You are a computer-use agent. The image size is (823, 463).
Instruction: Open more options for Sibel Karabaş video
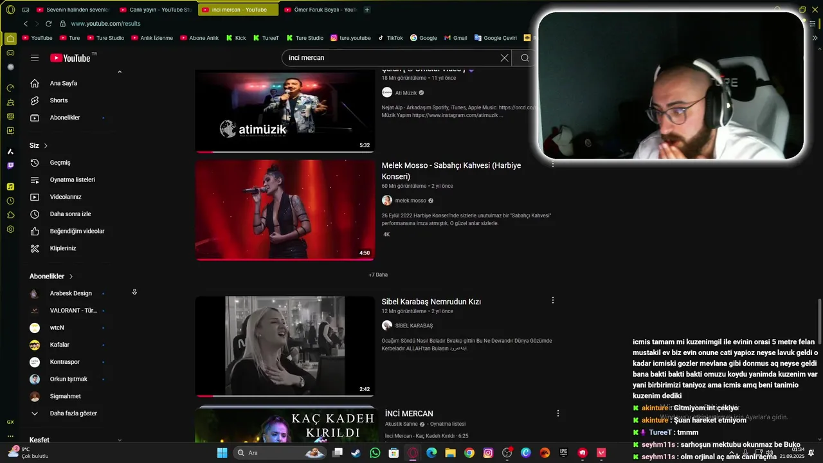coord(553,300)
